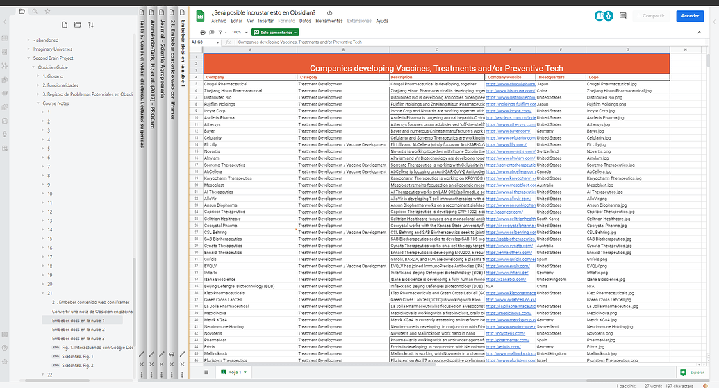Select row 12 header

(196, 131)
